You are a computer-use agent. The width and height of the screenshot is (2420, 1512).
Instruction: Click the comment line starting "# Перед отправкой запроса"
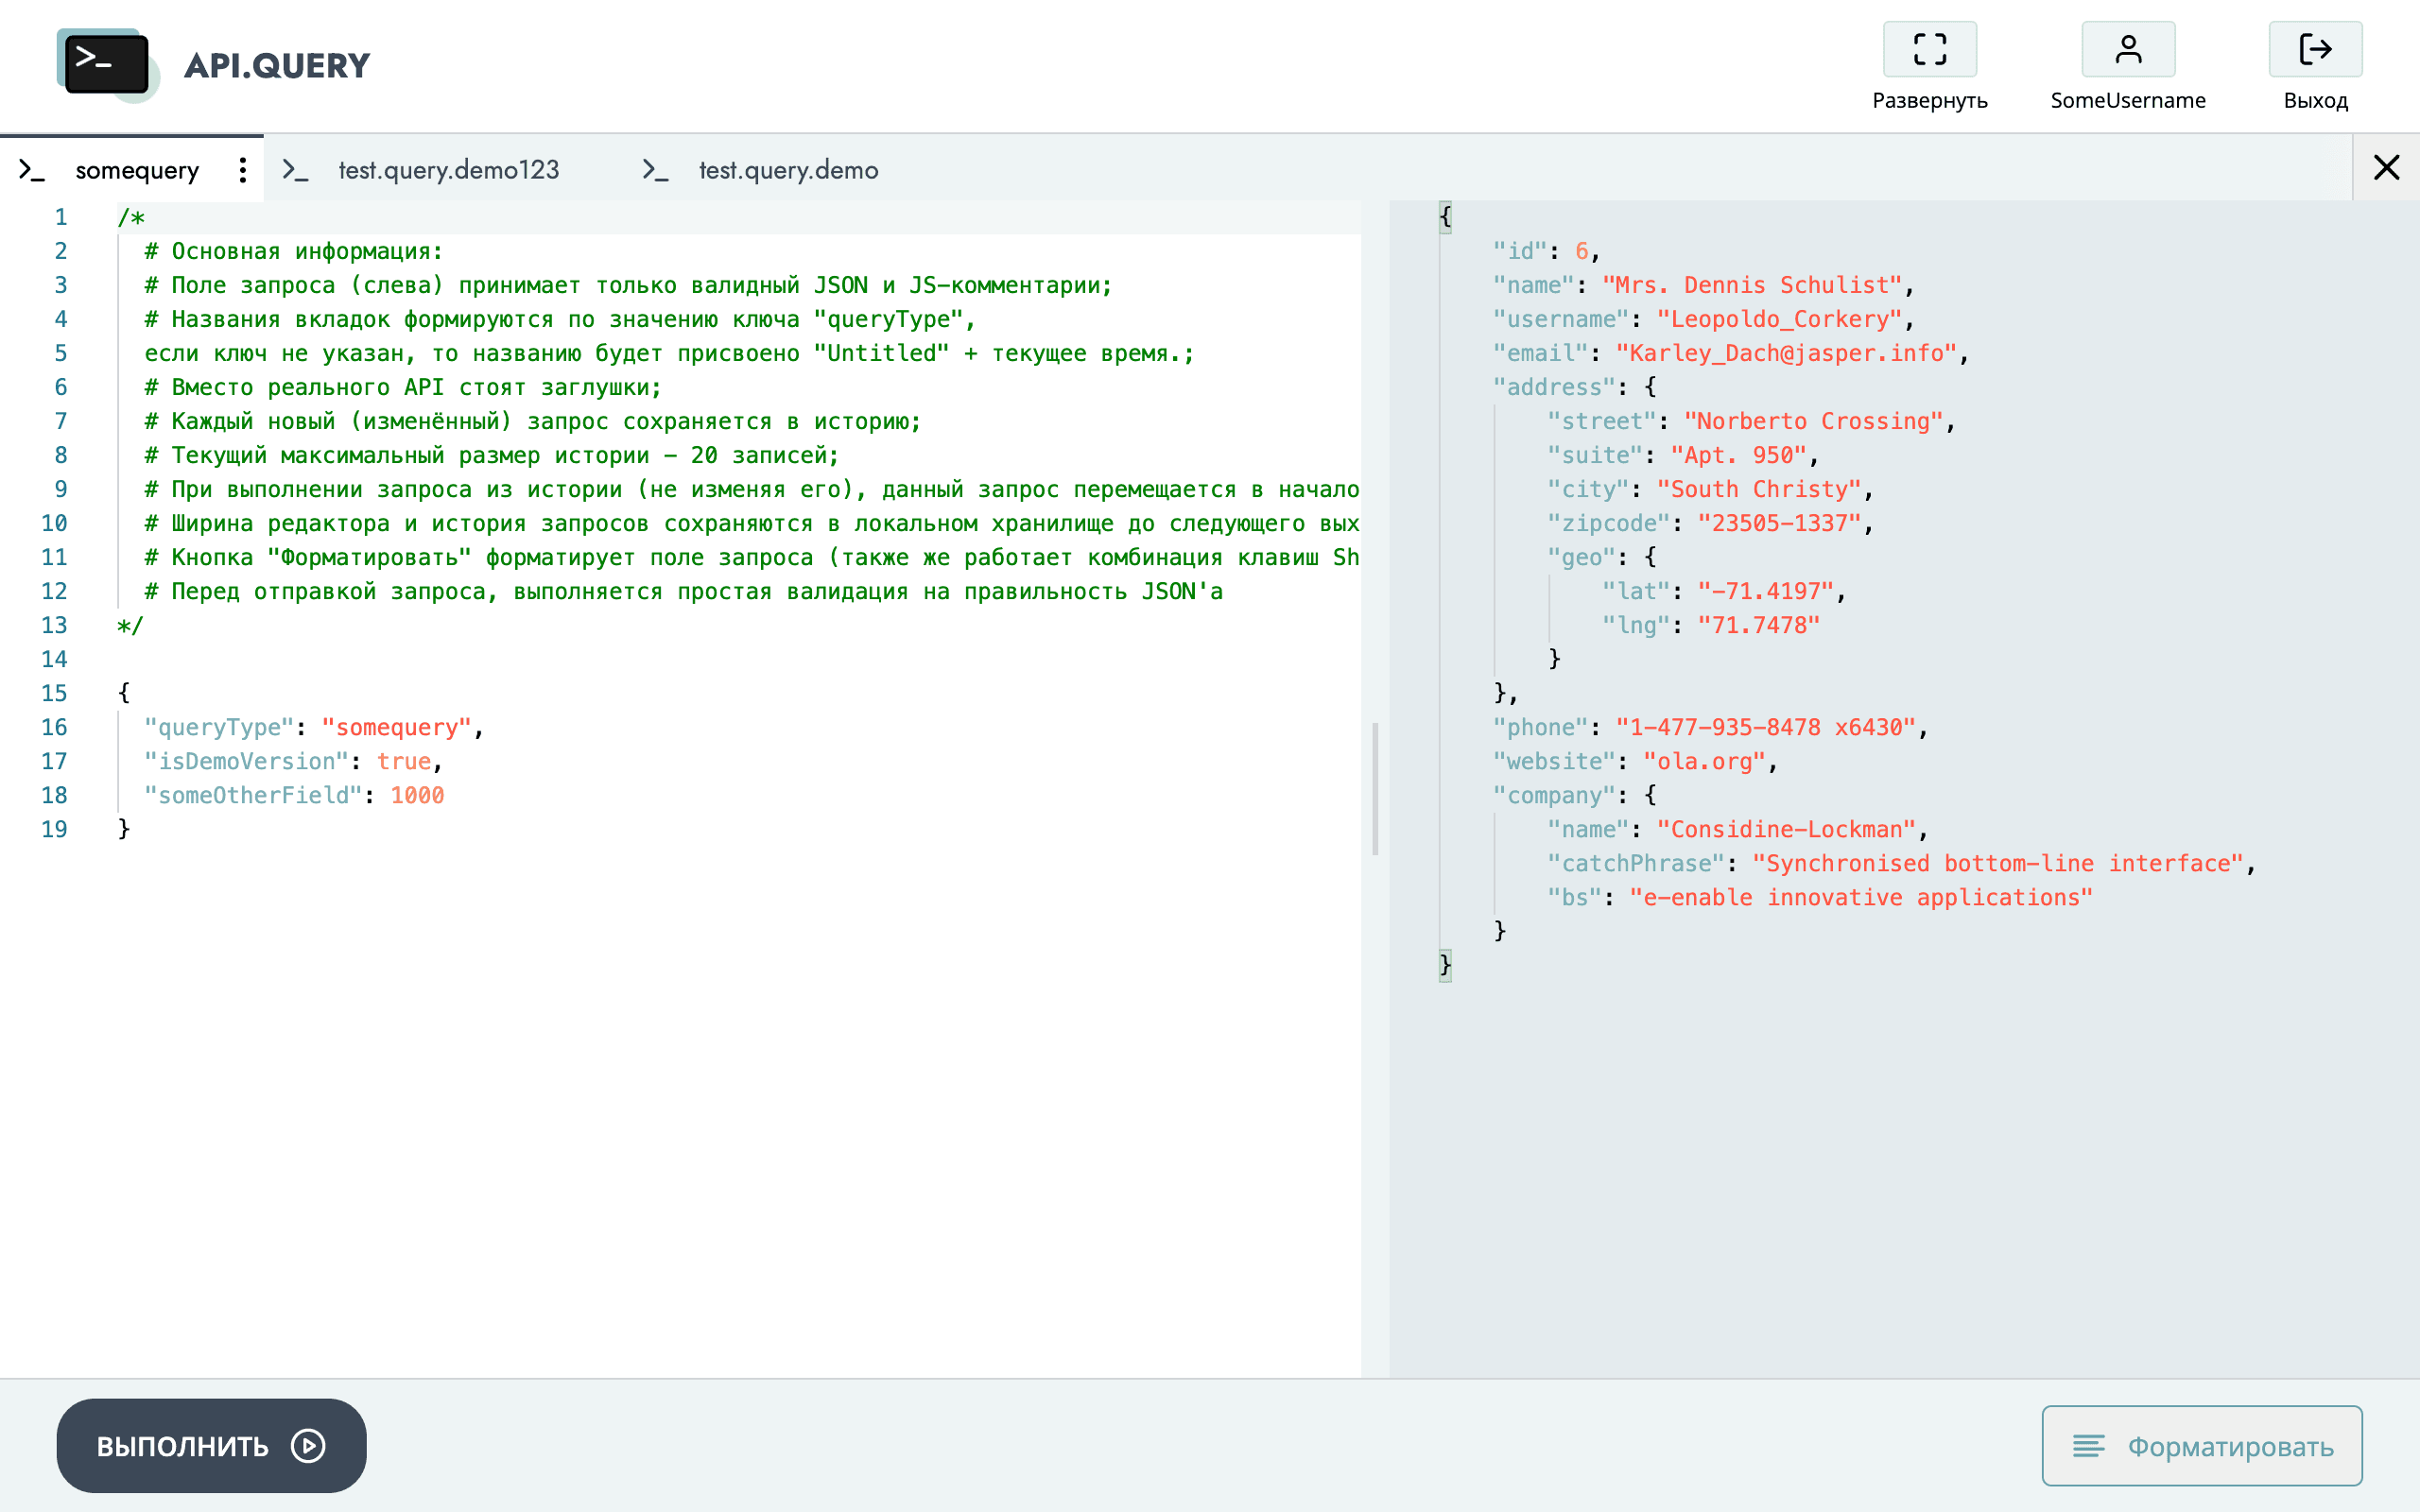(x=683, y=591)
